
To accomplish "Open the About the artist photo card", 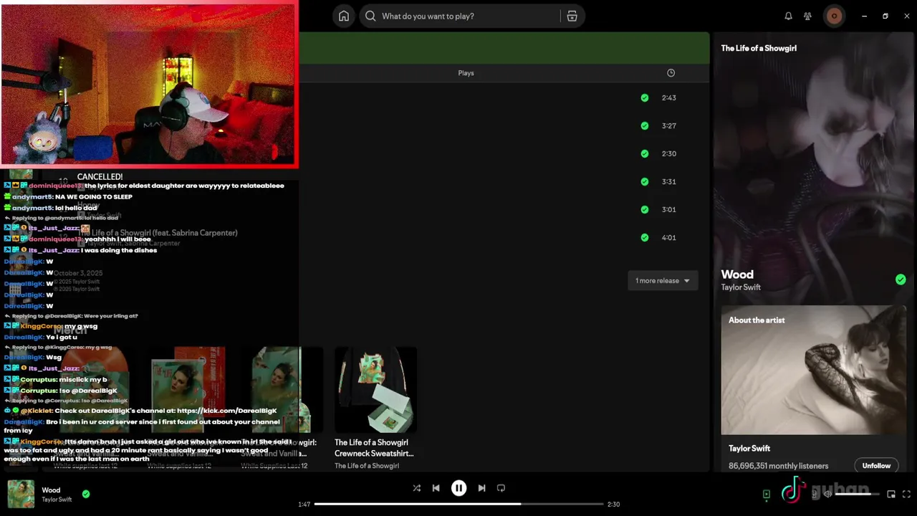I will coord(813,371).
